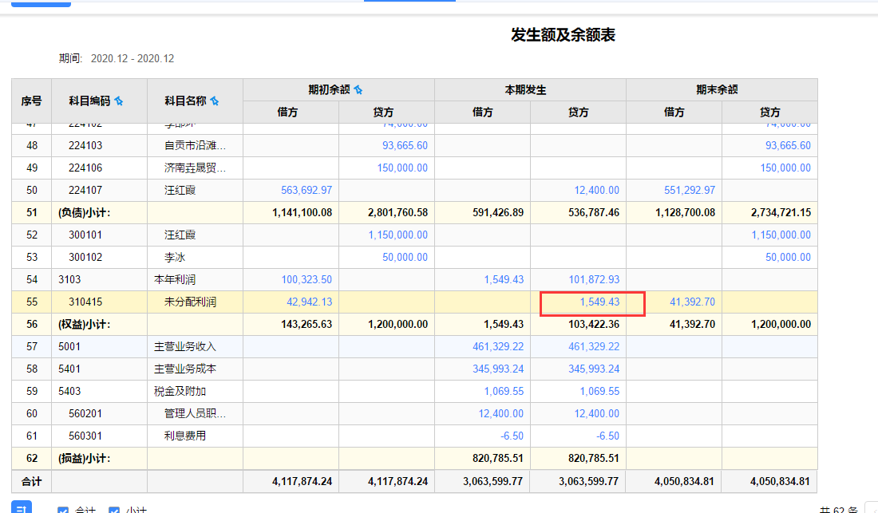Select account name 李冰 in row 53

pos(175,258)
